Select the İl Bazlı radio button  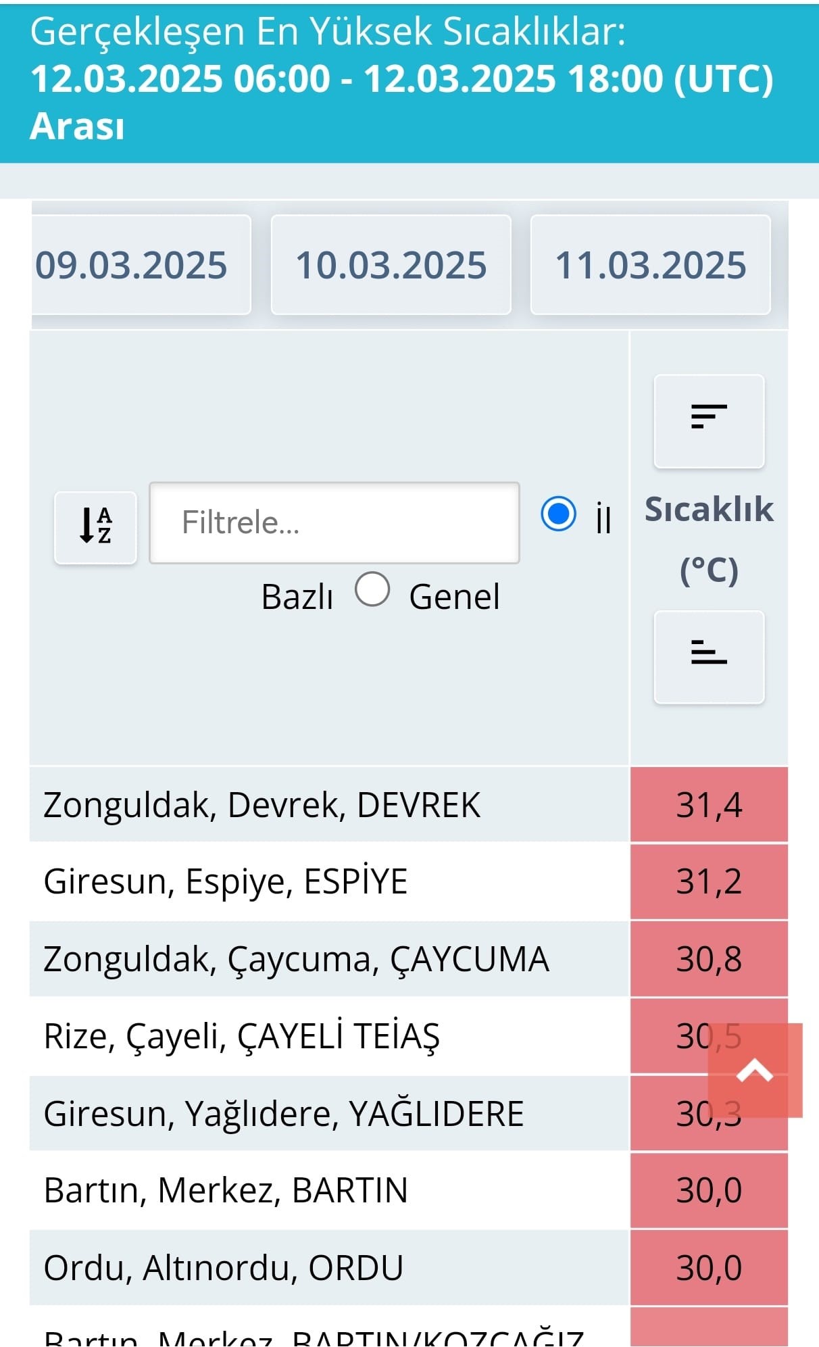(558, 515)
